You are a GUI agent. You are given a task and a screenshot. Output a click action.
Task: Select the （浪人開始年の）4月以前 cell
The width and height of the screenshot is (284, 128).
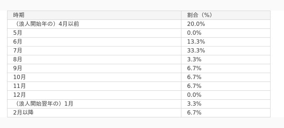tap(94, 24)
